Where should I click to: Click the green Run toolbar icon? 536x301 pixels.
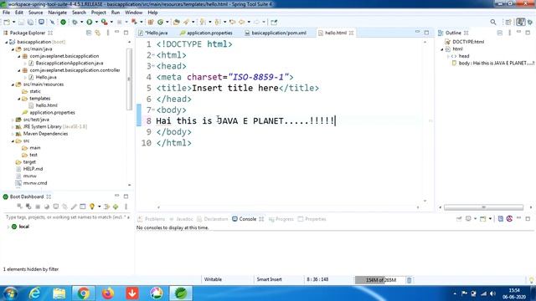[90, 23]
